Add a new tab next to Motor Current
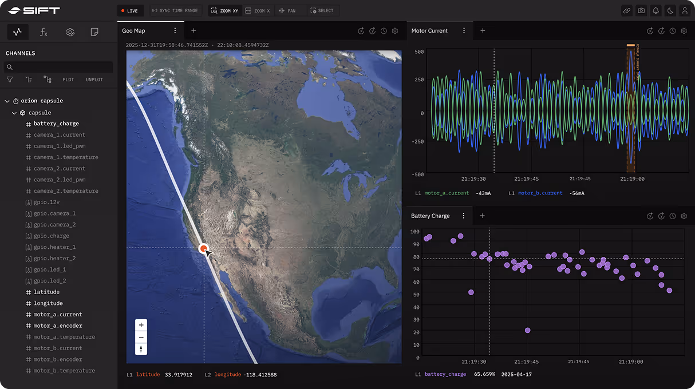This screenshot has height=389, width=695. (x=483, y=31)
